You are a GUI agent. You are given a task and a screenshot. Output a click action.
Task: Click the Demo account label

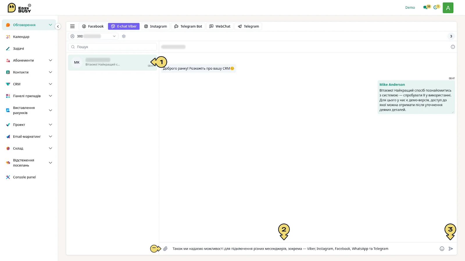(x=410, y=8)
